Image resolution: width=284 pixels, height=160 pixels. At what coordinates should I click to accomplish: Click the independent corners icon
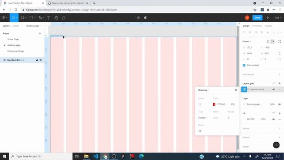[x=280, y=59]
